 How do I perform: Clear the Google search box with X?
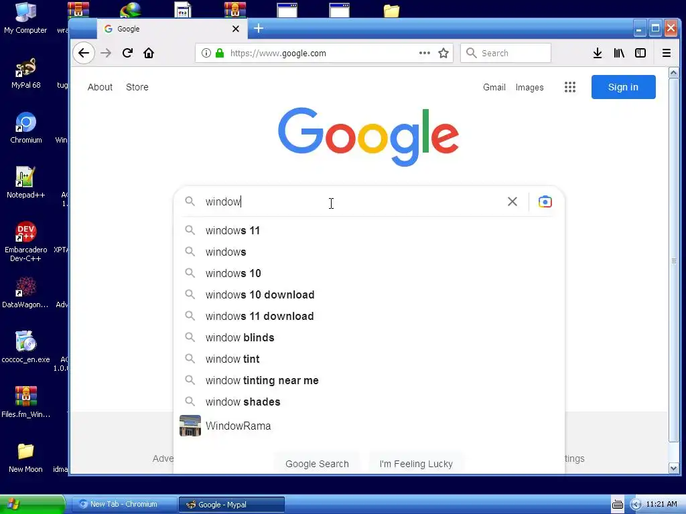512,201
